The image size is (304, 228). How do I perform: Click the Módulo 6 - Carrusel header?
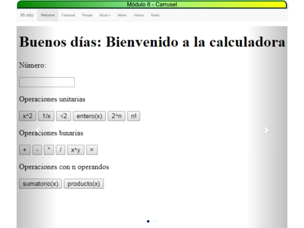click(152, 5)
